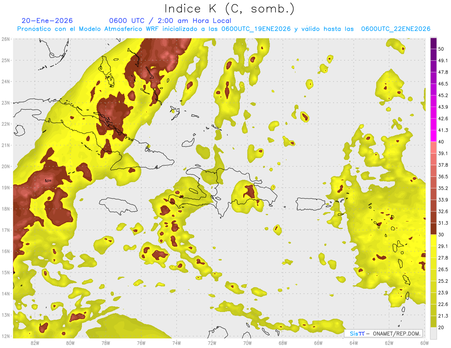Screen dimensions: 451x348
Task: Click the latitude axis label "22N"
Action: click(6, 124)
